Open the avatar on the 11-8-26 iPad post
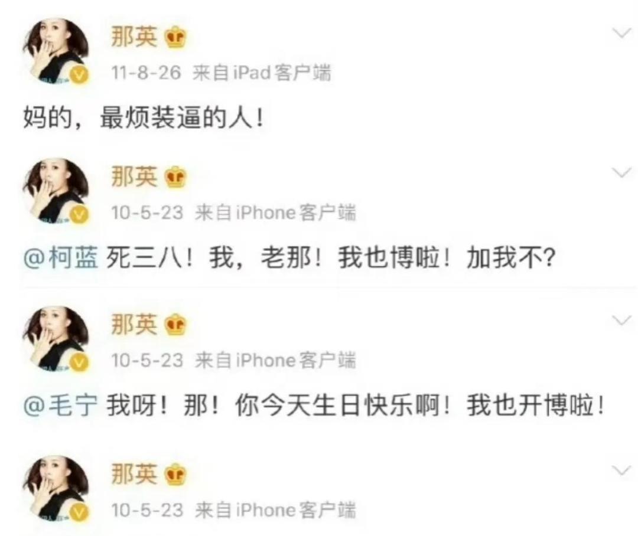 [56, 51]
